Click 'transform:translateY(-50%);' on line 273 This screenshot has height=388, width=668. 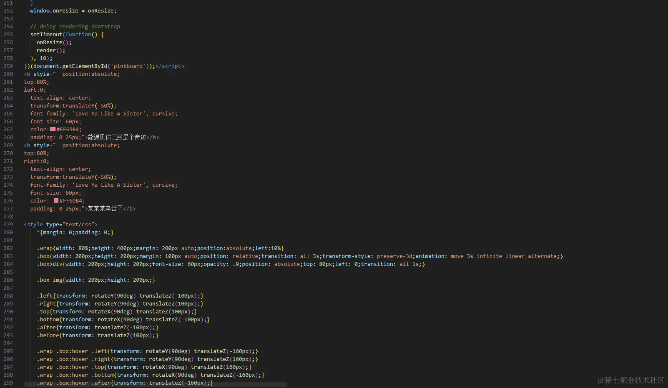pyautogui.click(x=73, y=177)
